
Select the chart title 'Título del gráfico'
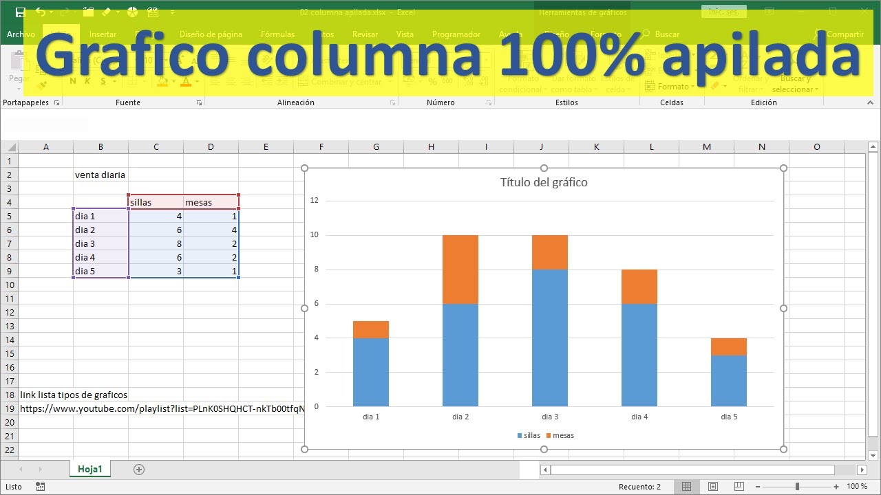click(x=544, y=182)
